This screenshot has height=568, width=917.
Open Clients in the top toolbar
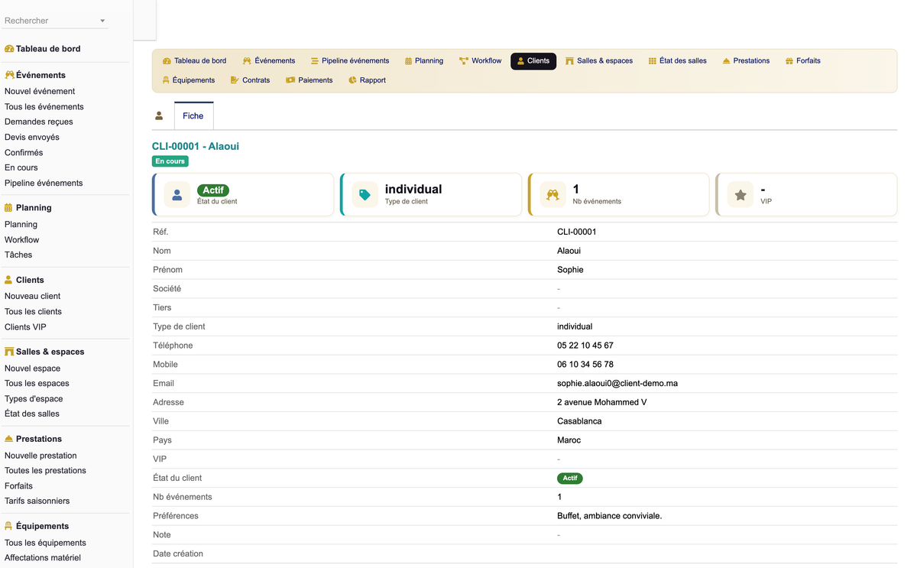533,61
